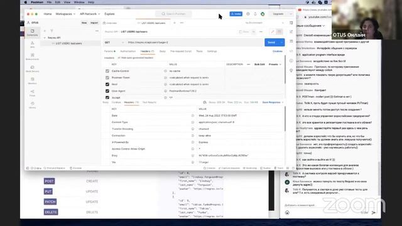Open the notifications bell in Postman

pyautogui.click(x=255, y=14)
